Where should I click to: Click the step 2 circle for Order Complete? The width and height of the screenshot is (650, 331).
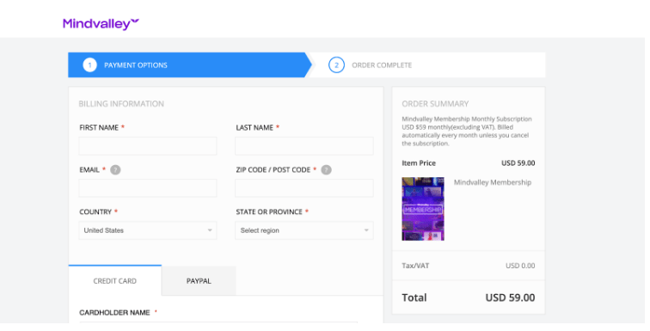click(336, 65)
